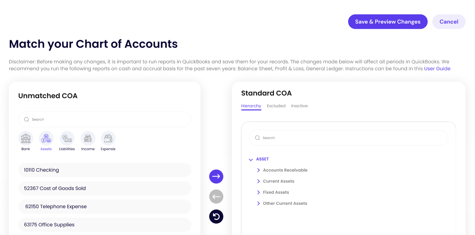The image size is (475, 235).
Task: Select the Assets category icon
Action: click(46, 138)
